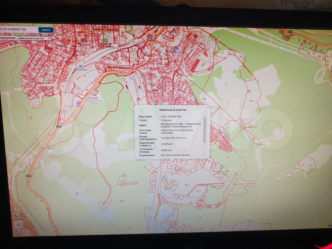The height and width of the screenshot is (249, 332).
Task: Click the info popup vertical scrollbar thumb
Action: click(205, 130)
